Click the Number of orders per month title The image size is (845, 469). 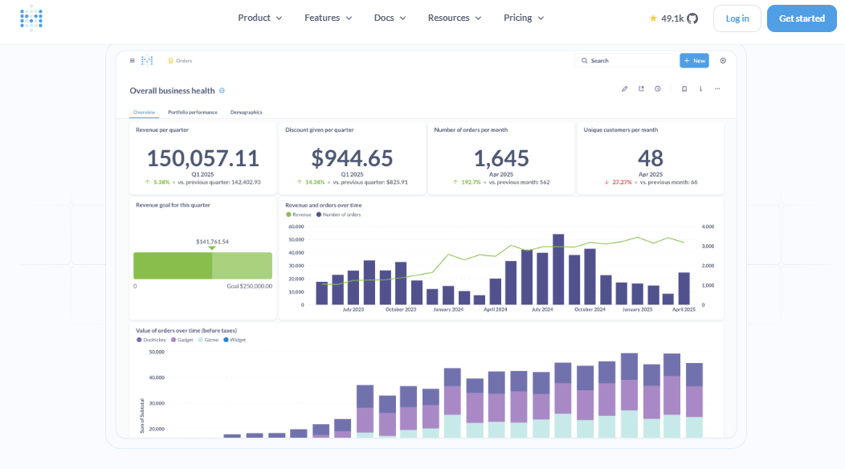click(x=471, y=130)
